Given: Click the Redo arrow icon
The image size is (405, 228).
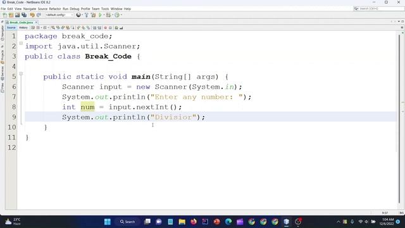Looking at the screenshot, I should 39,15.
